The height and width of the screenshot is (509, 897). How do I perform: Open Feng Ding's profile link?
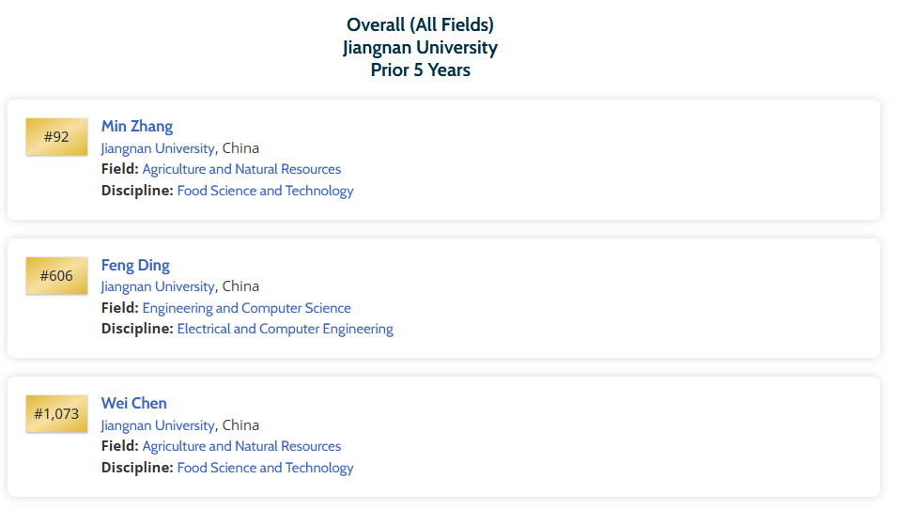[135, 265]
